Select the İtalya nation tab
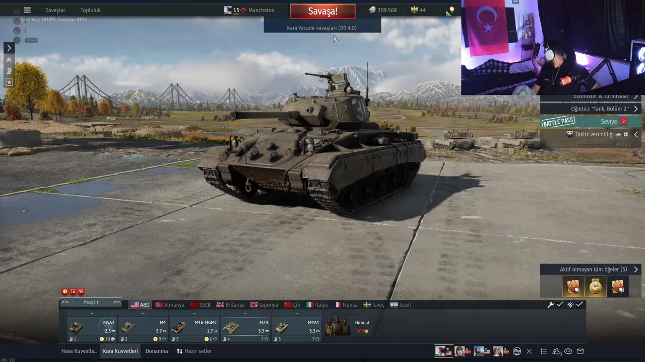Viewport: 645px width, 362px height. pyautogui.click(x=317, y=305)
